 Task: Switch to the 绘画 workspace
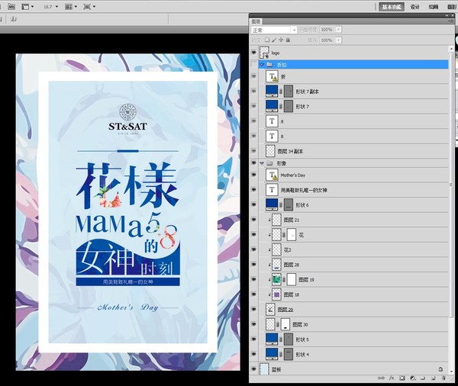click(x=433, y=7)
